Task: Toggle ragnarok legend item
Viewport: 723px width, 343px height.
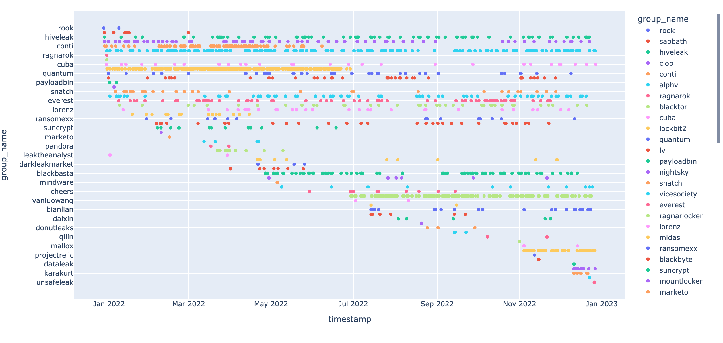Action: tap(675, 96)
